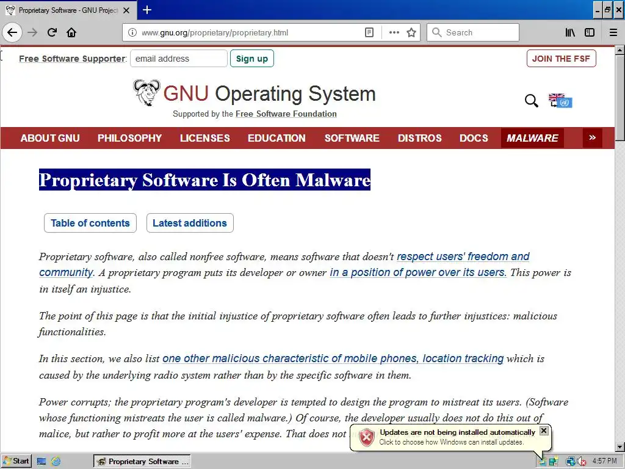The image size is (625, 469).
Task: Click the Table of contents button
Action: pyautogui.click(x=90, y=223)
